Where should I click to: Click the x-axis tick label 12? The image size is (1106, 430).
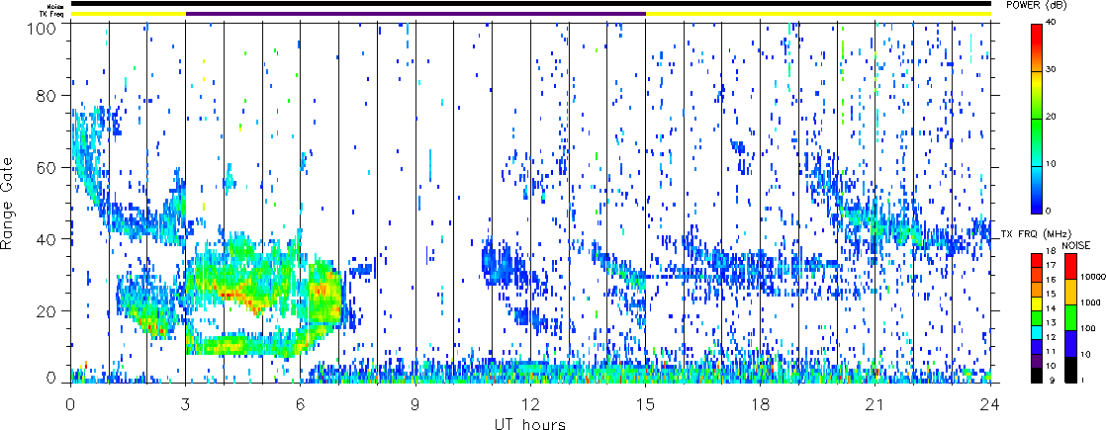point(530,404)
